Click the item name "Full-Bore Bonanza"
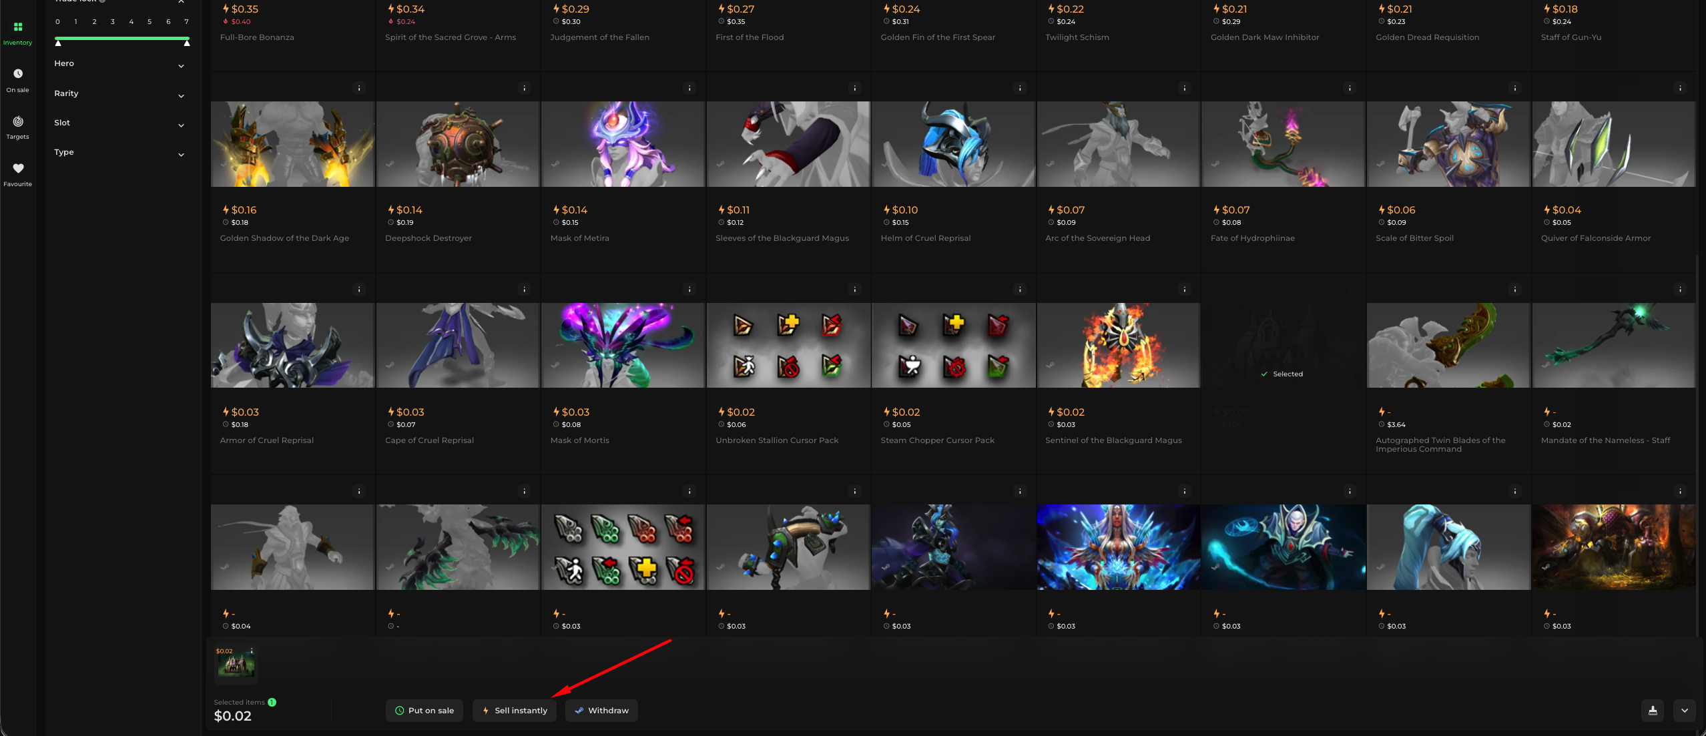Viewport: 1706px width, 736px height. pos(257,37)
